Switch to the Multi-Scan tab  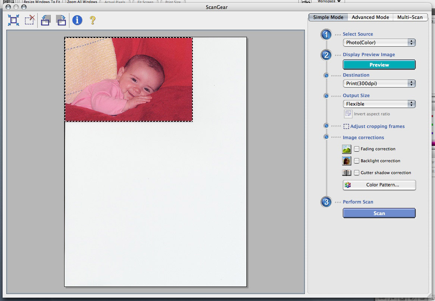point(410,17)
